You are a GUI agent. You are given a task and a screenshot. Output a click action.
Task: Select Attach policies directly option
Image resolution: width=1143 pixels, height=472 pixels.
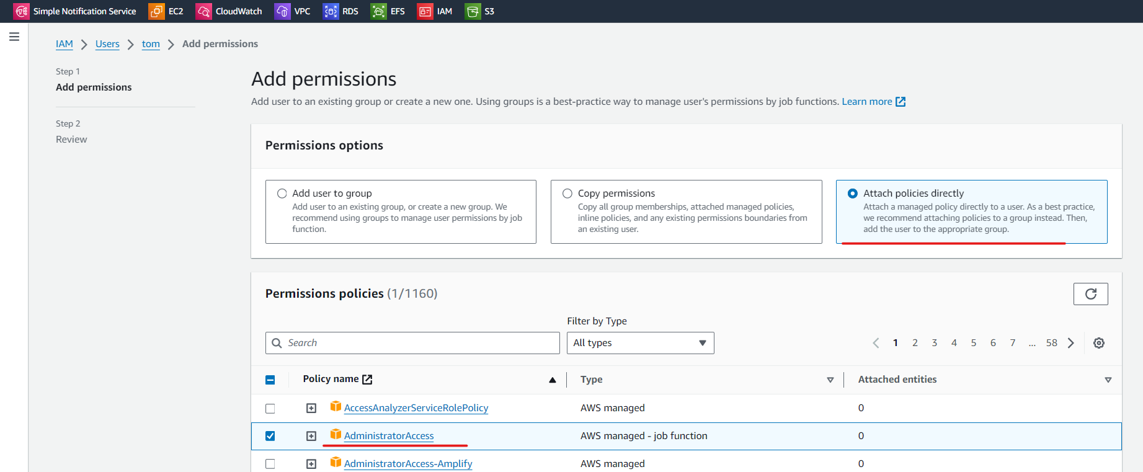(x=853, y=194)
